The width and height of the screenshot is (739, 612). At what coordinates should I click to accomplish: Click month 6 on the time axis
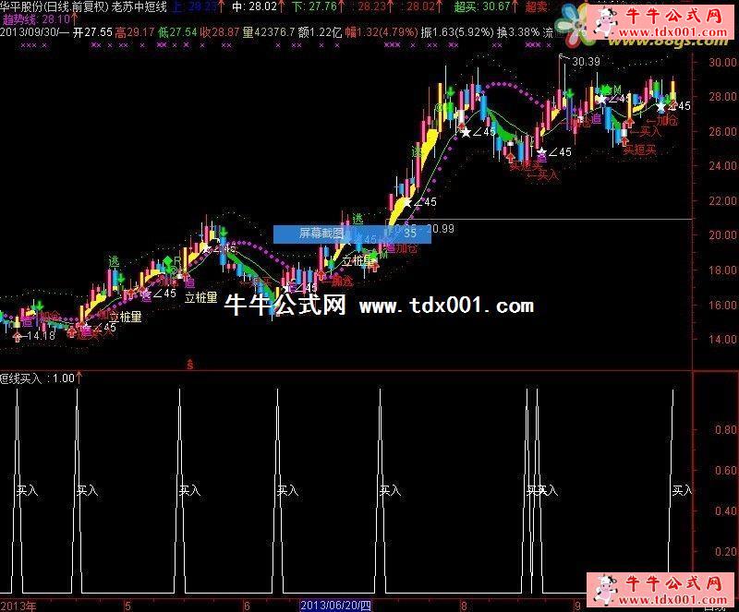[246, 606]
